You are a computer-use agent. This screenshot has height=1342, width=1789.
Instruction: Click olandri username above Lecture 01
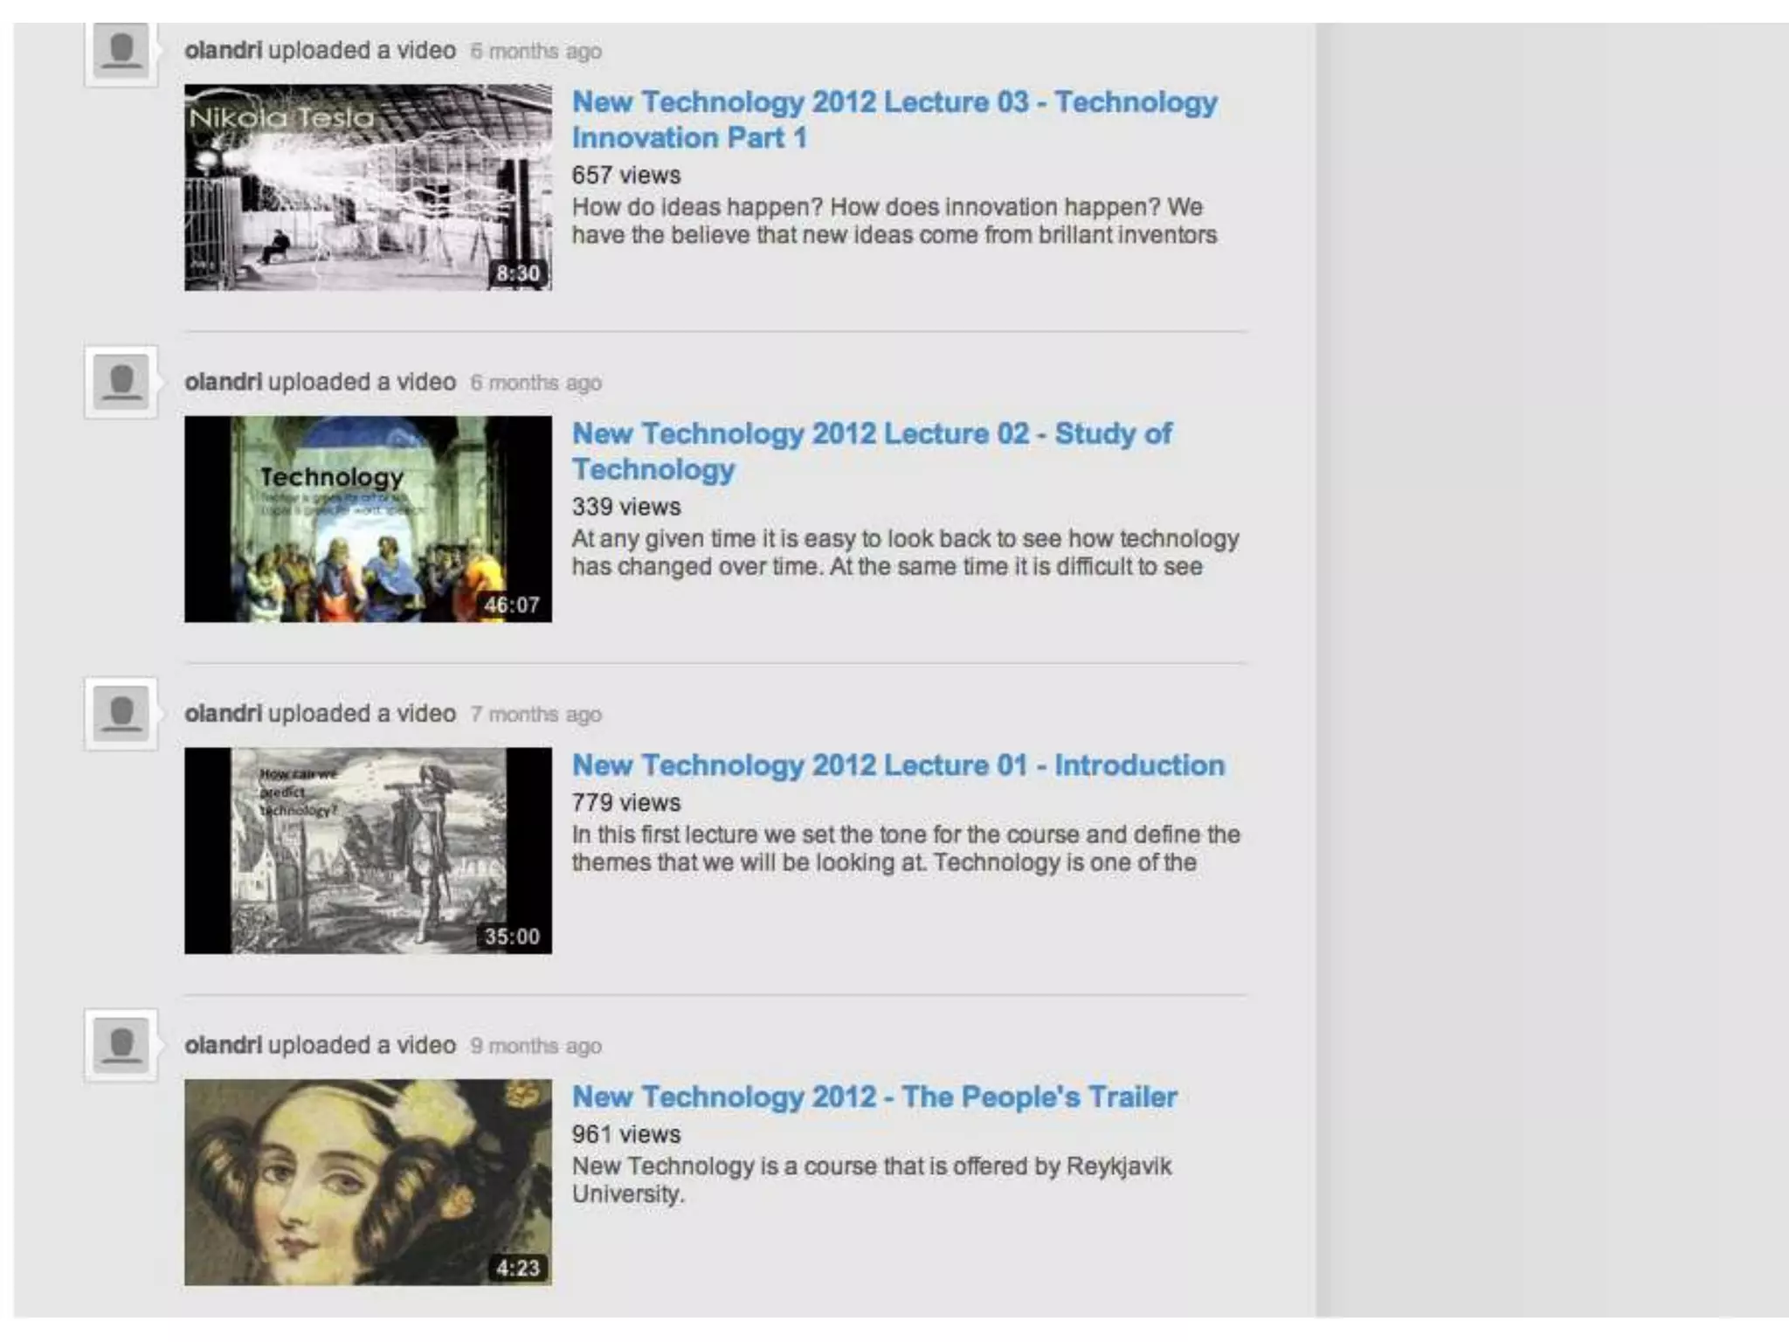click(x=223, y=713)
